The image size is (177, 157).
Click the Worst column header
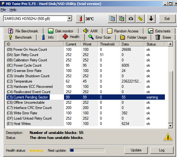click(x=89, y=44)
